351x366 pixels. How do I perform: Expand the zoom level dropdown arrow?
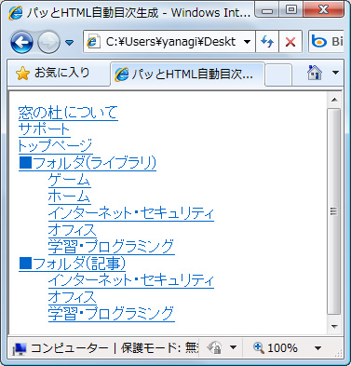click(317, 348)
